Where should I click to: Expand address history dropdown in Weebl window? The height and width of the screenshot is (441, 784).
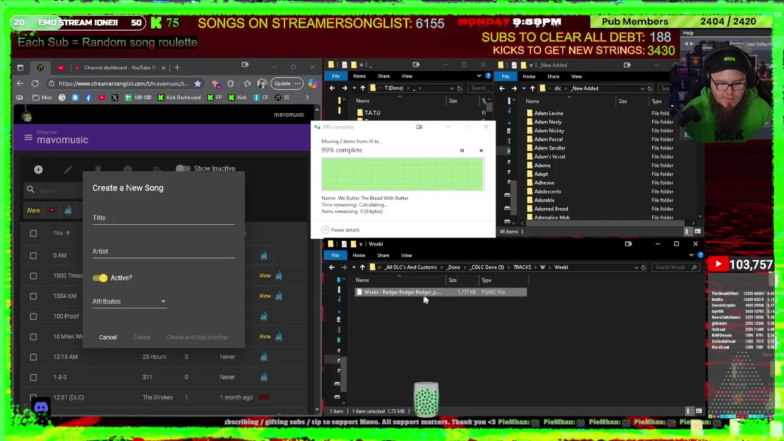coord(635,267)
